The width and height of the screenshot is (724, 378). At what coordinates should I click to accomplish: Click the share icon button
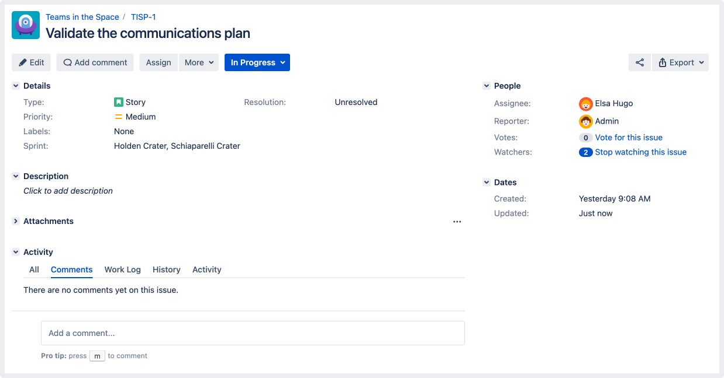click(640, 62)
